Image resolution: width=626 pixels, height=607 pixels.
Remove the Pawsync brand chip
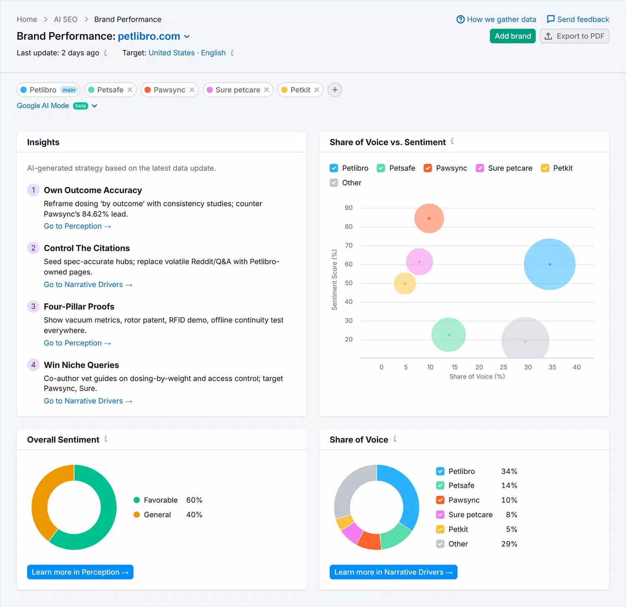coord(192,90)
